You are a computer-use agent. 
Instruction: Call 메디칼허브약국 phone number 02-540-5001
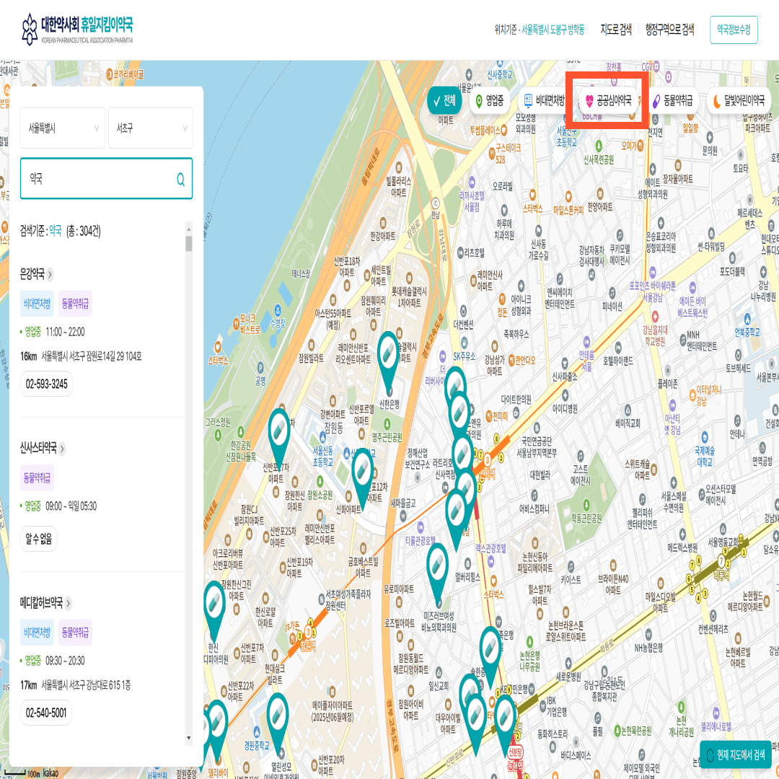click(x=46, y=713)
